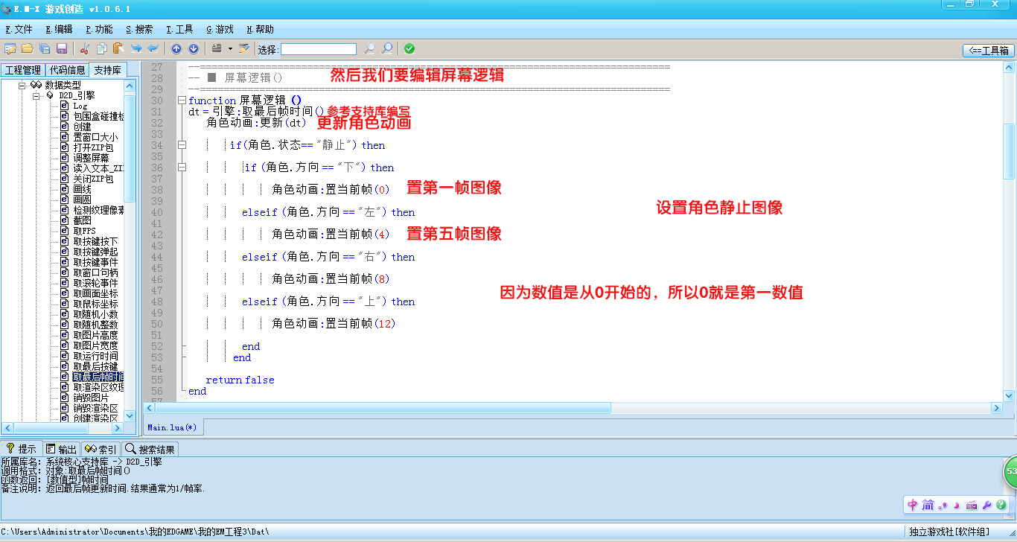Select the Main.lua(*) file tab
The width and height of the screenshot is (1017, 542).
tap(172, 427)
